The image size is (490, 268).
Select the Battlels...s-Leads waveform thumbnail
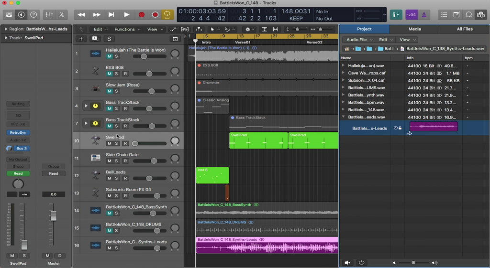[x=434, y=126]
